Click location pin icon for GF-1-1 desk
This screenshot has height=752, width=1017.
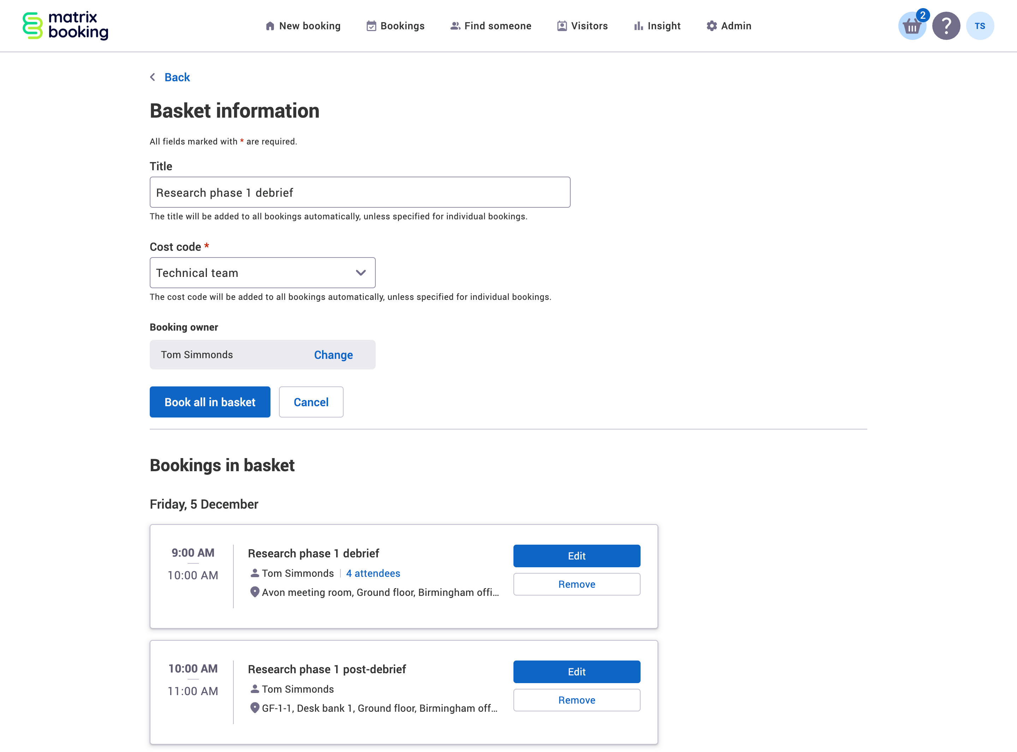[x=255, y=708]
